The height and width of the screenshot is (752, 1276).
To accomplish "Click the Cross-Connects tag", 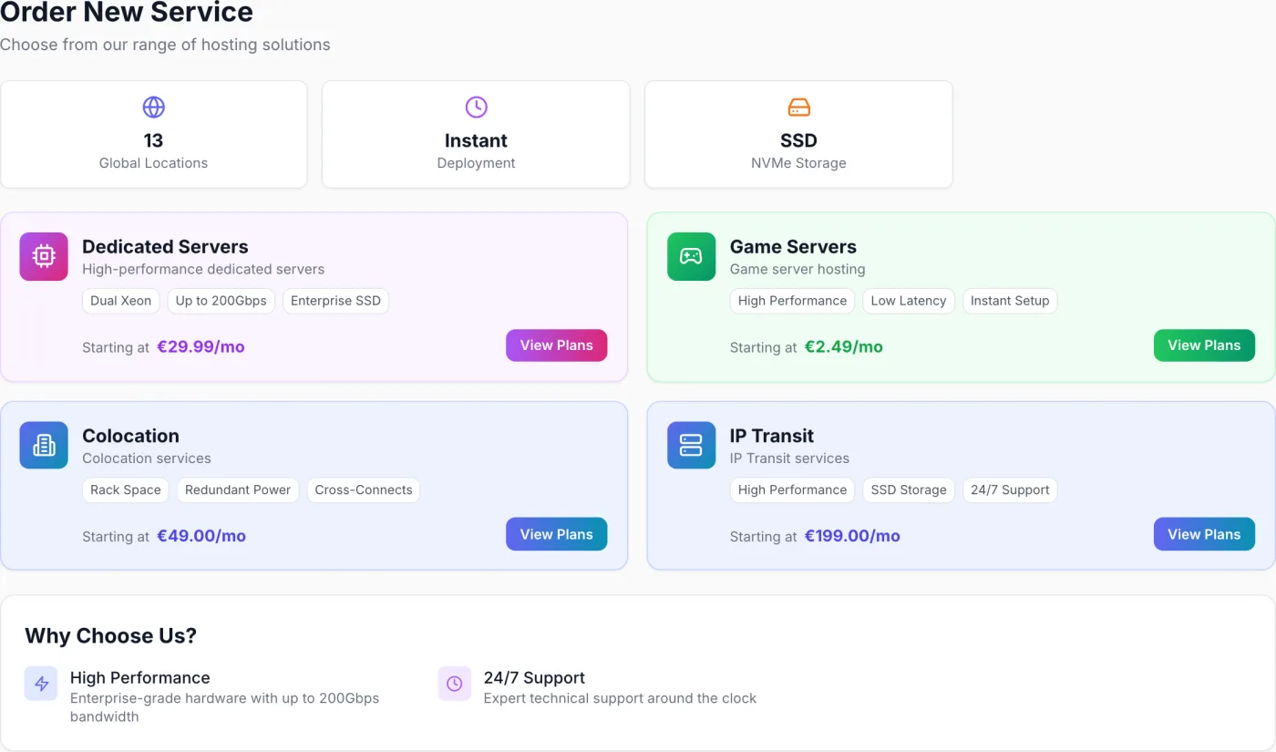I will click(364, 489).
